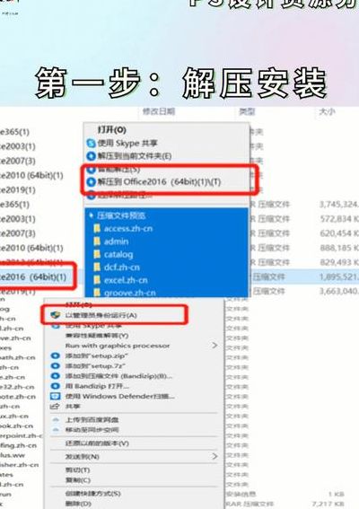Select the highlighted e2016 (64bit)(1) file
Viewport: 359px width, 509px height.
[x=33, y=276]
